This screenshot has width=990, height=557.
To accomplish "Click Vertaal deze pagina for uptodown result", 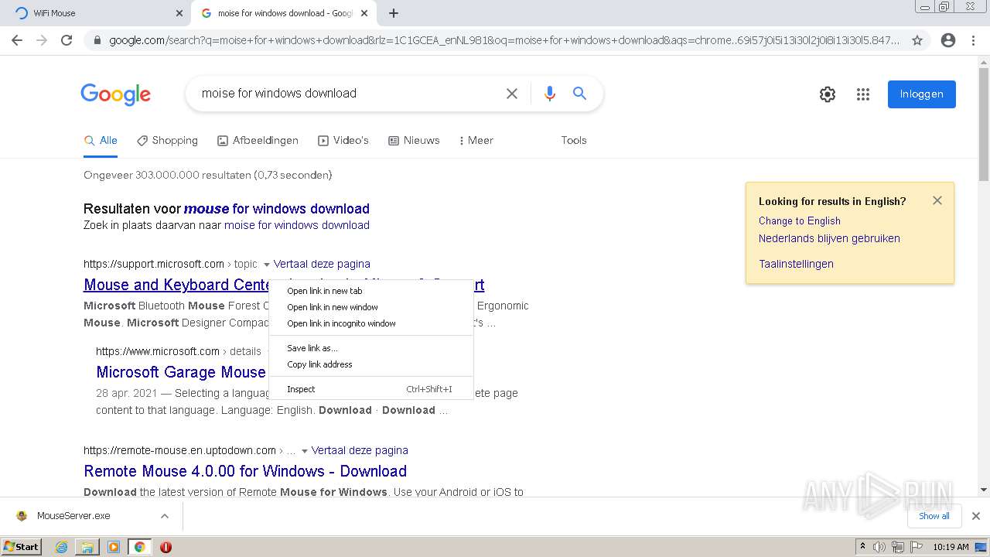I will pyautogui.click(x=360, y=451).
